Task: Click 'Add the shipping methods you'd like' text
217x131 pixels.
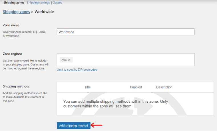Action: (x=25, y=97)
